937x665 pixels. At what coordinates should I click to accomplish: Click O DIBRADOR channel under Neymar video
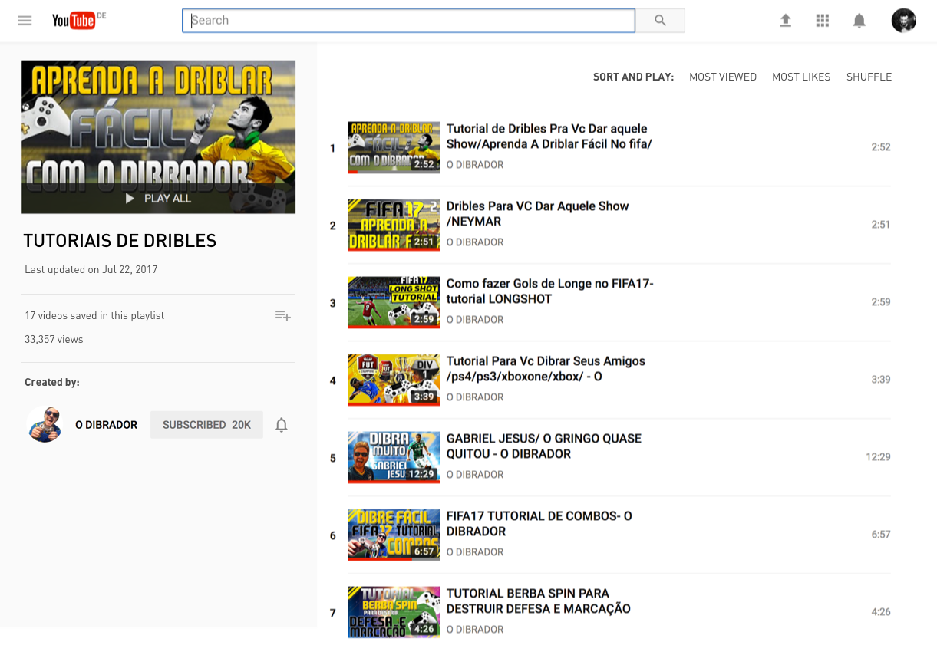click(x=475, y=242)
